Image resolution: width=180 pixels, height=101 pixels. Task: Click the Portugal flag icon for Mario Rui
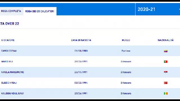pyautogui.click(x=166, y=62)
